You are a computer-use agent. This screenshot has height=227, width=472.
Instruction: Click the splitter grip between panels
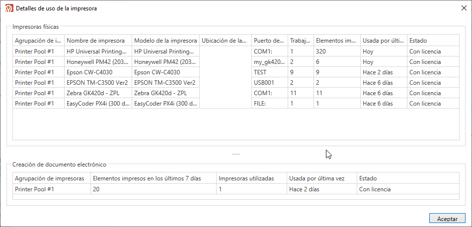point(236,154)
